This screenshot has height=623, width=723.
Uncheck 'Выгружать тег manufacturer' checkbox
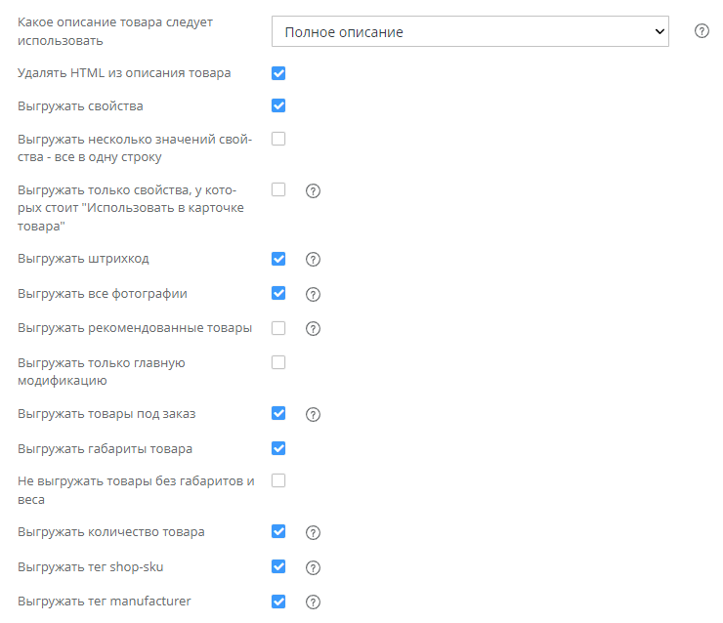[278, 602]
